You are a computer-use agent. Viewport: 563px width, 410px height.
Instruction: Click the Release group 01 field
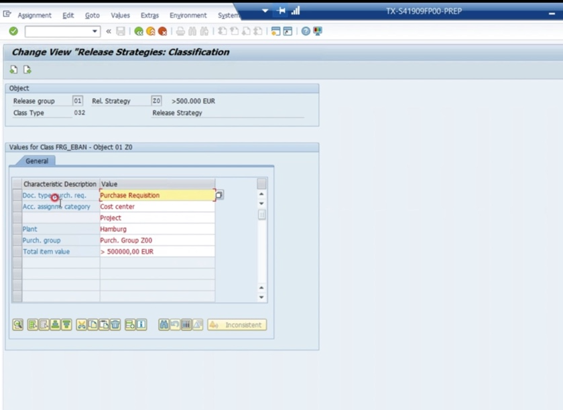[x=78, y=101]
